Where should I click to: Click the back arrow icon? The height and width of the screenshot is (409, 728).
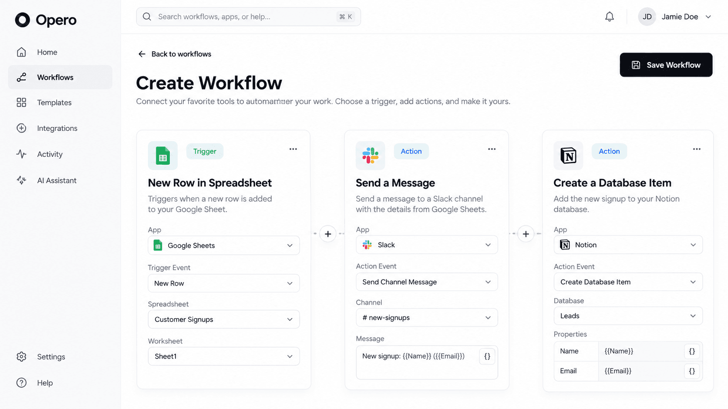(142, 54)
